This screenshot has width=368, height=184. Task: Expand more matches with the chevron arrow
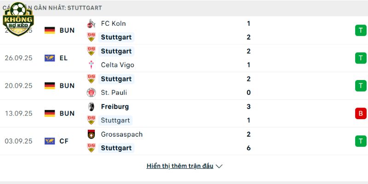[x=219, y=166]
